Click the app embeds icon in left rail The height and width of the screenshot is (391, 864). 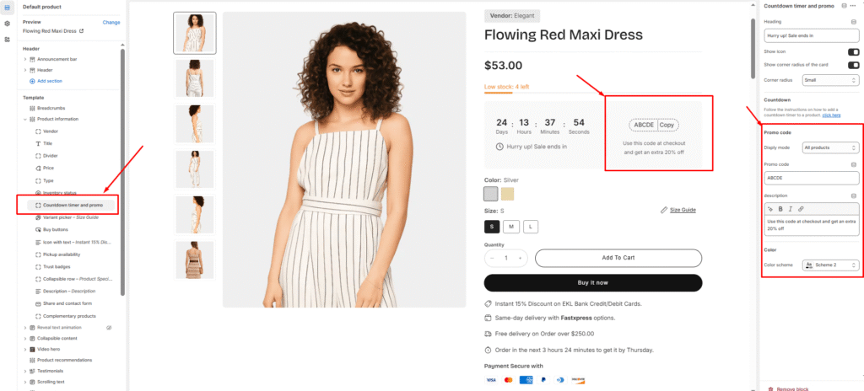pyautogui.click(x=8, y=40)
